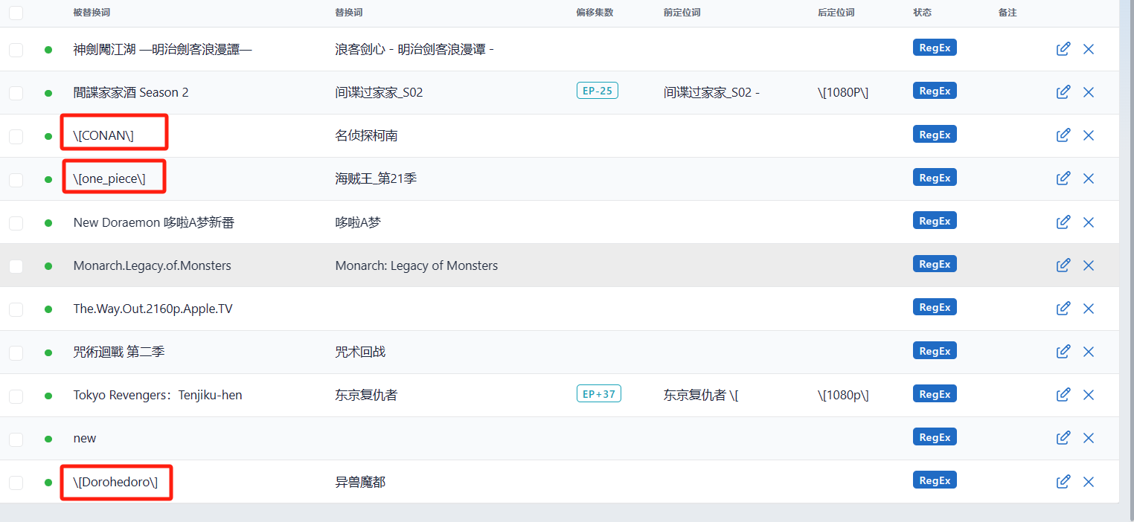Click RegEx badge in Tokyo Revengers row
Screen dimensions: 1134x522
[935, 393]
